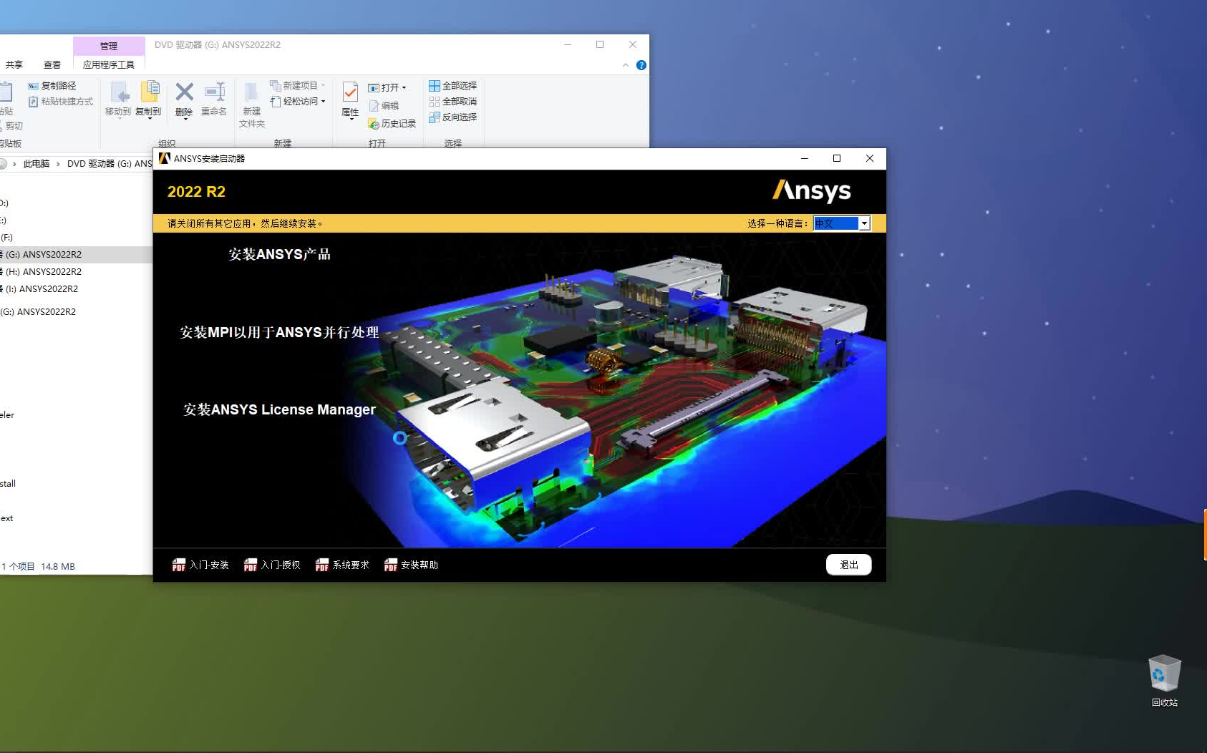Maximize the ANSYS installer window
Image resolution: width=1207 pixels, height=753 pixels.
(x=837, y=158)
